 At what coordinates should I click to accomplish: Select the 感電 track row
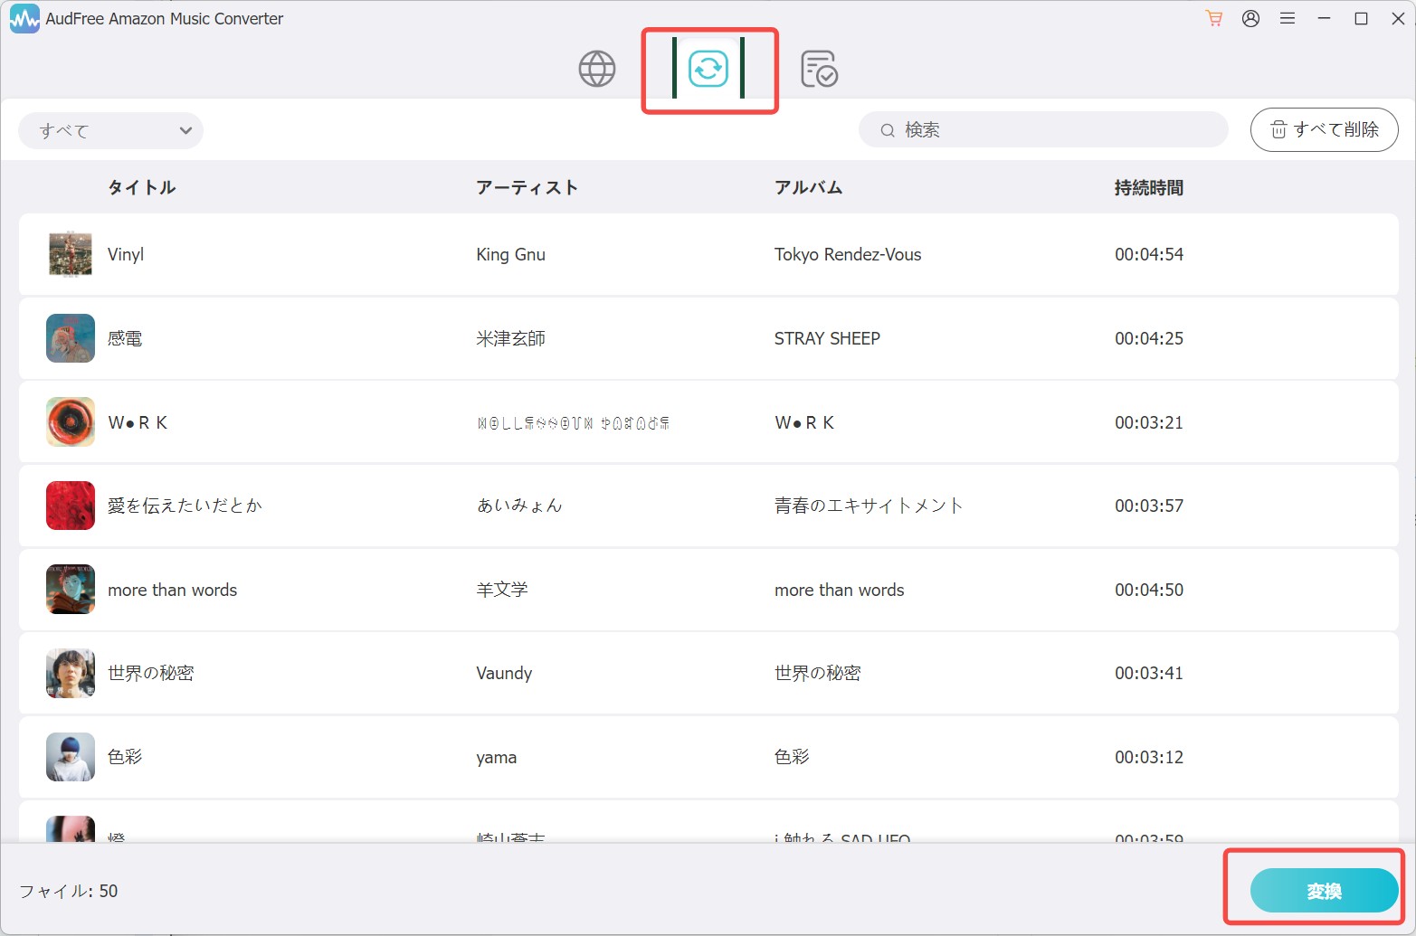pos(708,338)
